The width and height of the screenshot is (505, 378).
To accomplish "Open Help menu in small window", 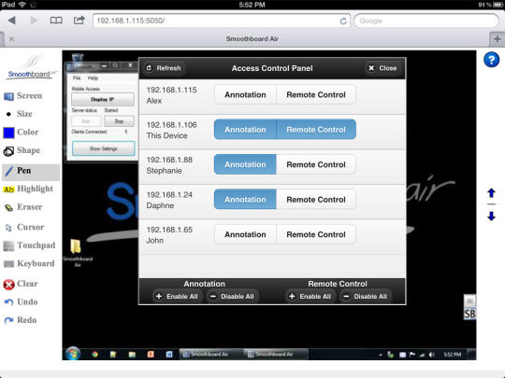I will pyautogui.click(x=93, y=78).
